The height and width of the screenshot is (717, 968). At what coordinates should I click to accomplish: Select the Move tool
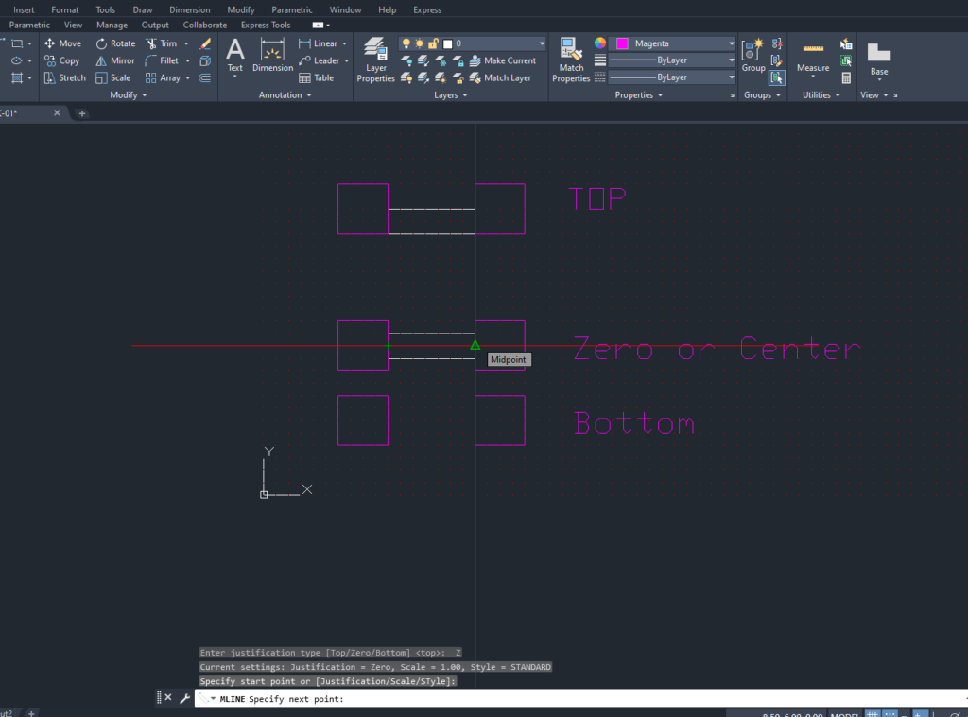62,43
